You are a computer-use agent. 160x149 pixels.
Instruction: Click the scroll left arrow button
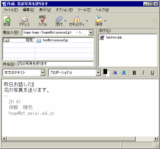click(x=4, y=139)
